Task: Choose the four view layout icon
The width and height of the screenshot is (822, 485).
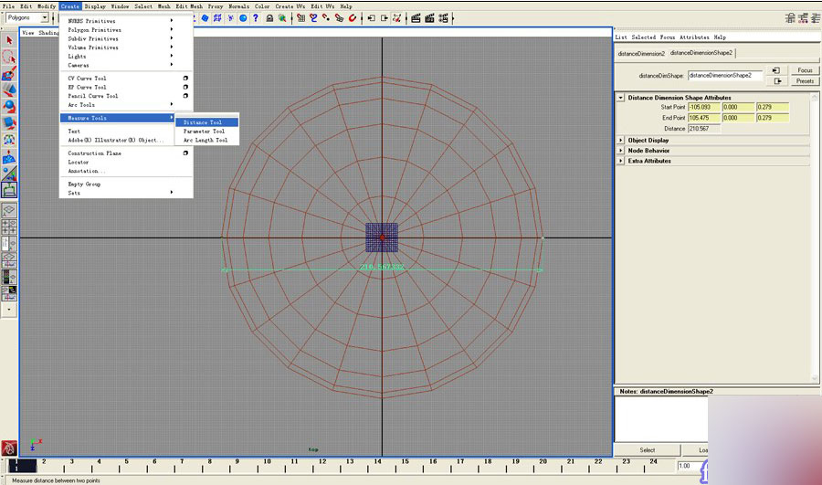Action: pos(9,227)
